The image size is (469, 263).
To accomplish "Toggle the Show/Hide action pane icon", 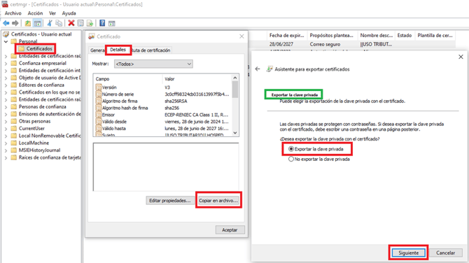I will point(111,23).
